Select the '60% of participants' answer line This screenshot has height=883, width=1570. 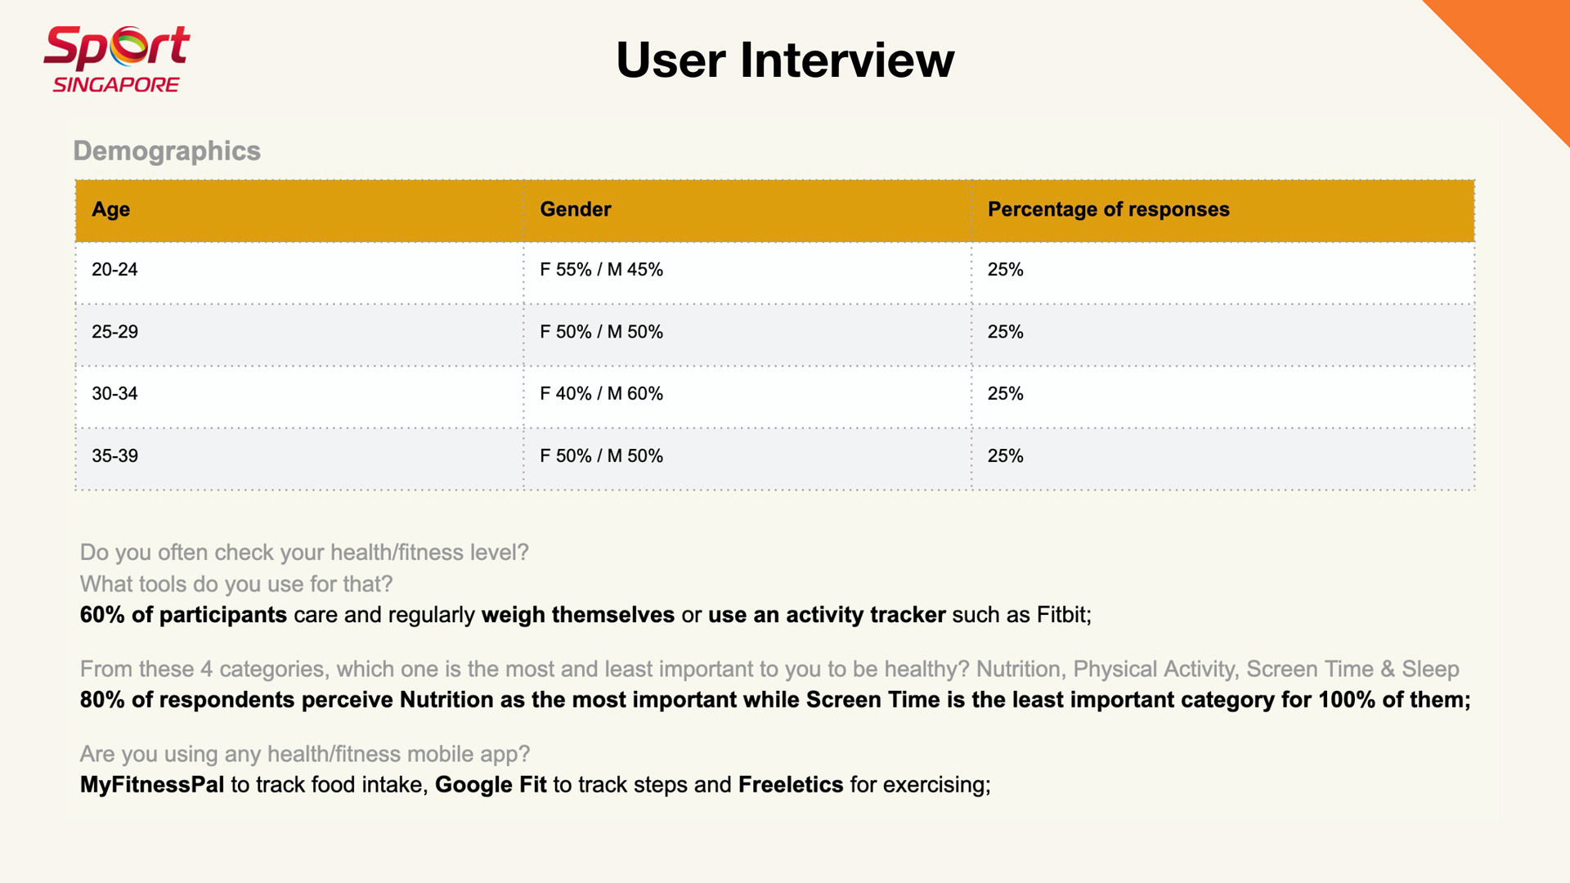tap(585, 615)
